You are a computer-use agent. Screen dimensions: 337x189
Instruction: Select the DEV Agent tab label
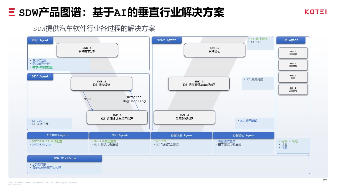(40, 76)
